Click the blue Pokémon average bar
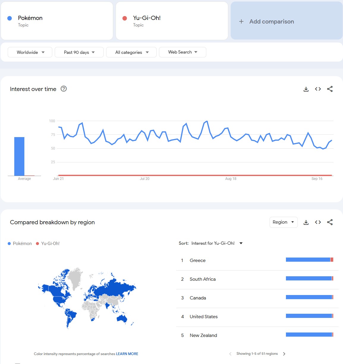Screen dimensions: 343x364 pyautogui.click(x=19, y=156)
